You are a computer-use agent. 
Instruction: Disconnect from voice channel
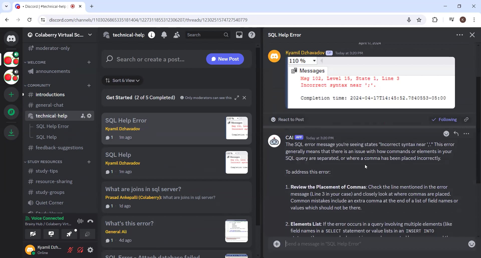(x=90, y=221)
